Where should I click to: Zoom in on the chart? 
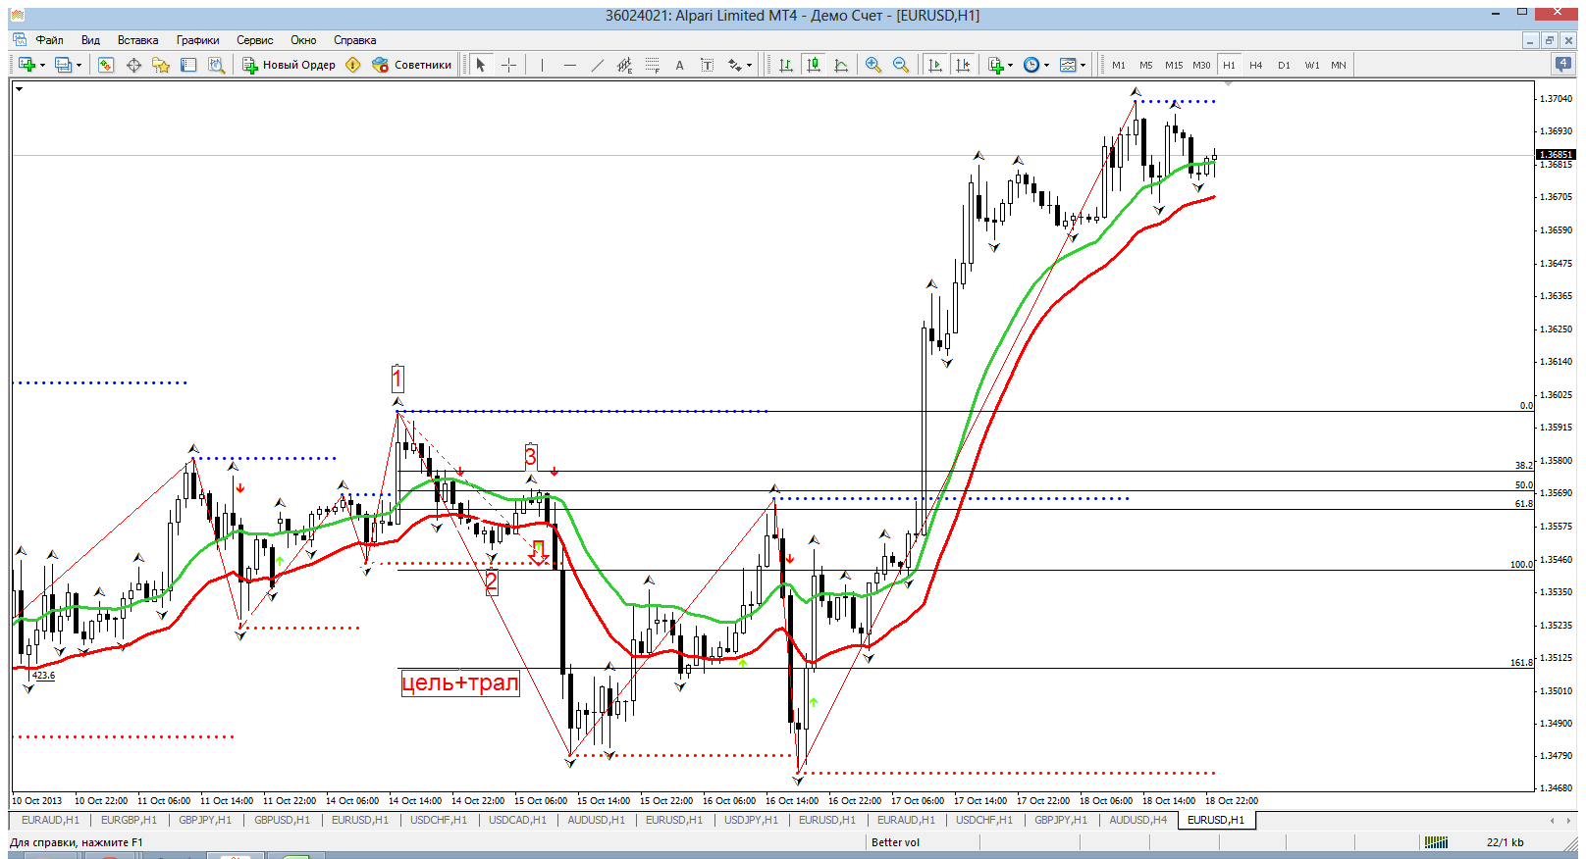pos(872,65)
